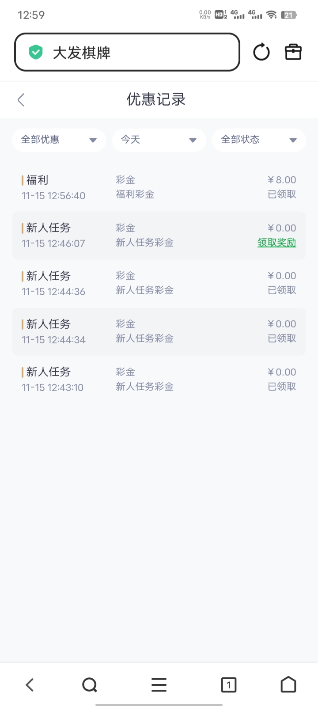Tap browser back arrow in bottom bar
This screenshot has width=318, height=707.
pyautogui.click(x=30, y=685)
